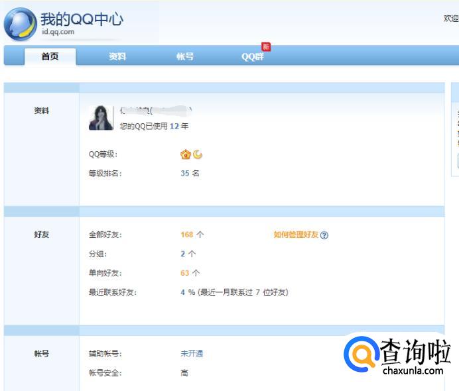
Task: Click the level ranking value 35
Action: tap(185, 174)
